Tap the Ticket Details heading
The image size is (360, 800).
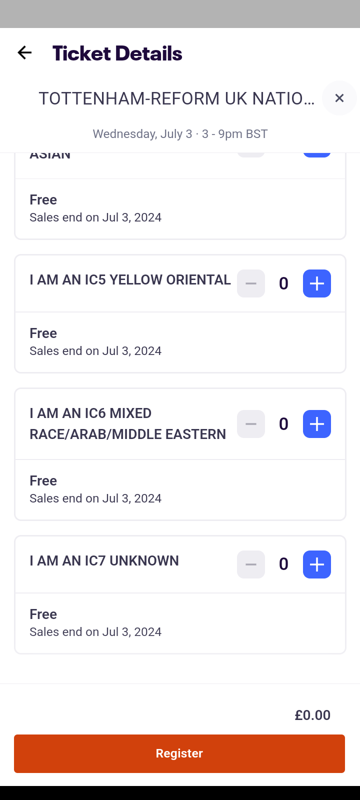[x=117, y=53]
